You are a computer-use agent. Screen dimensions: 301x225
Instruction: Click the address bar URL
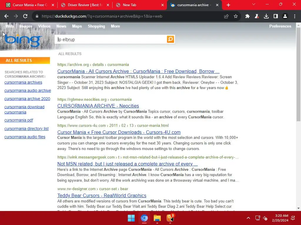click(102, 16)
